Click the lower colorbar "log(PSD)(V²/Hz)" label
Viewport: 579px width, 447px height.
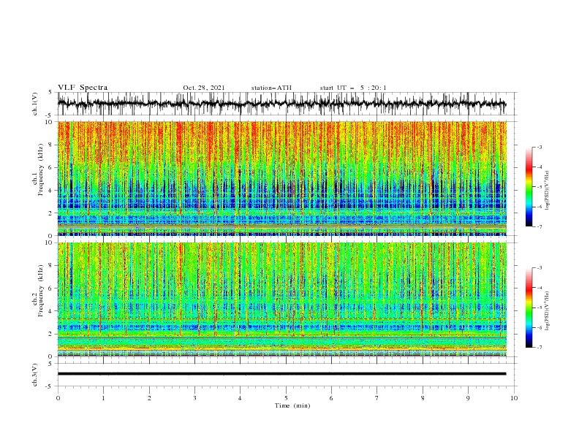coord(548,311)
